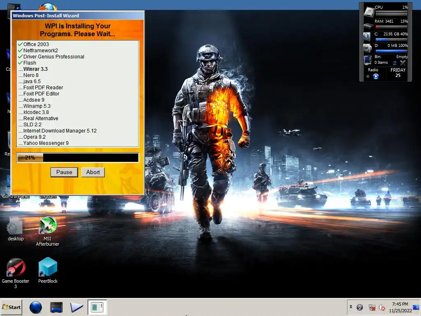The width and height of the screenshot is (421, 316).
Task: Open the Game Booster 3 shortcut
Action: click(16, 273)
